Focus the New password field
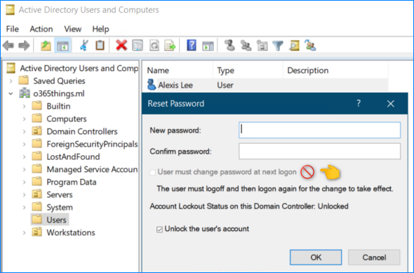This screenshot has height=273, width=414. pyautogui.click(x=319, y=130)
